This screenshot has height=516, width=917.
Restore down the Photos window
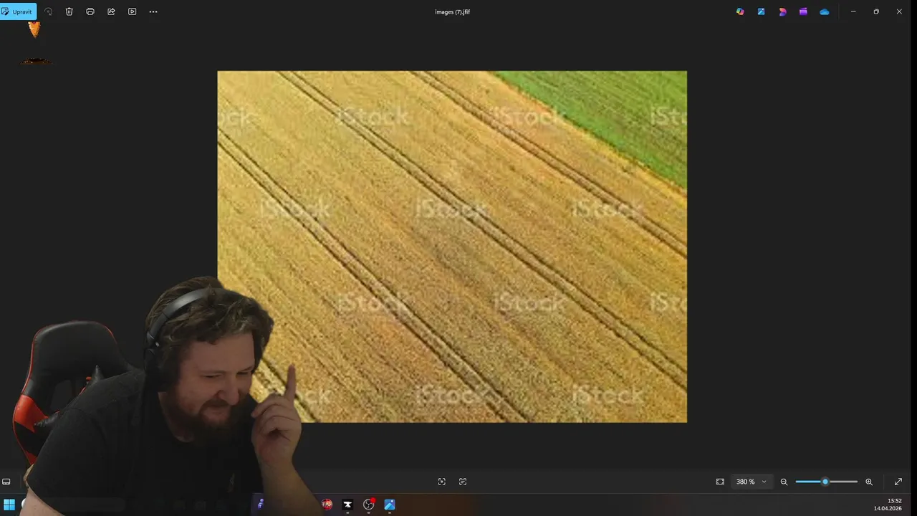coord(876,11)
